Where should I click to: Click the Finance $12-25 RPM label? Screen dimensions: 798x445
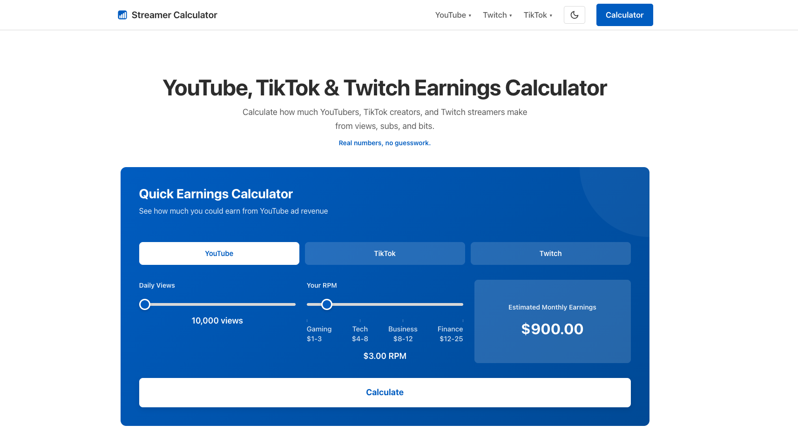450,334
